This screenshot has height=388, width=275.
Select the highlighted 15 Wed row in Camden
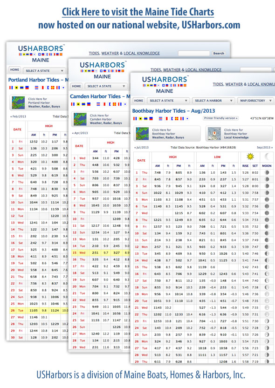[101, 252]
